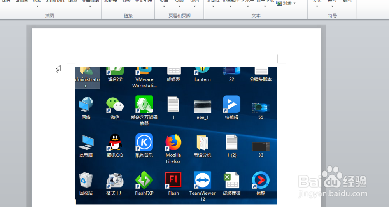Click the text file icon labeled 1 (2)
The height and width of the screenshot is (207, 389).
231,142
